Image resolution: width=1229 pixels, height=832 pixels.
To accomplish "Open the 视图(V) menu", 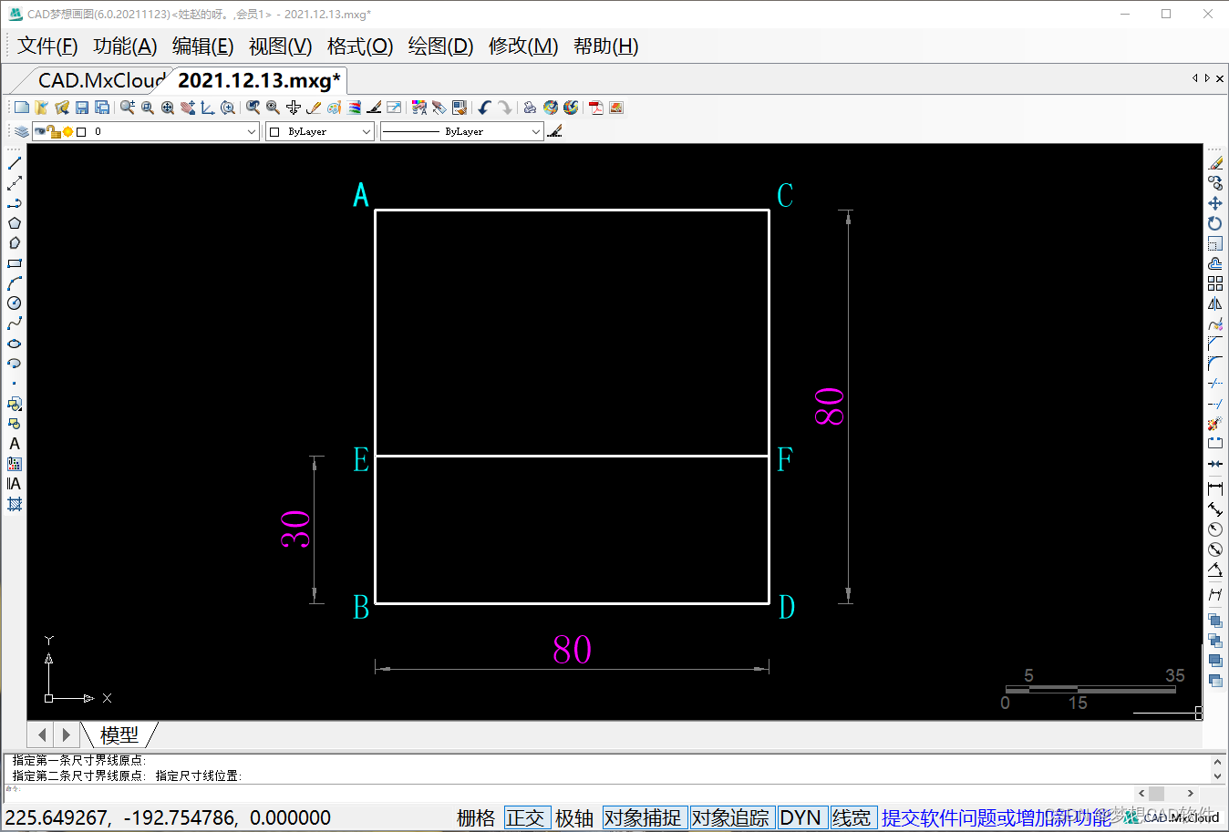I will tap(280, 46).
